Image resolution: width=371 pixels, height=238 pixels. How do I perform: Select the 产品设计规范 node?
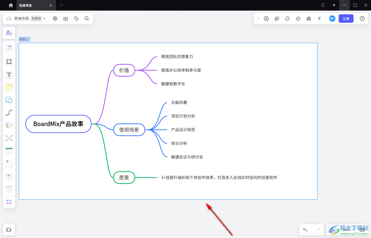tap(183, 130)
